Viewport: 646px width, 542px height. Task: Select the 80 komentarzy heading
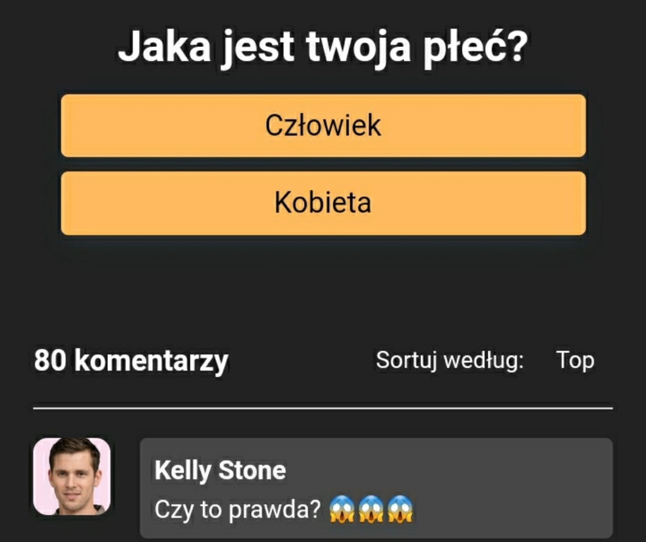131,362
